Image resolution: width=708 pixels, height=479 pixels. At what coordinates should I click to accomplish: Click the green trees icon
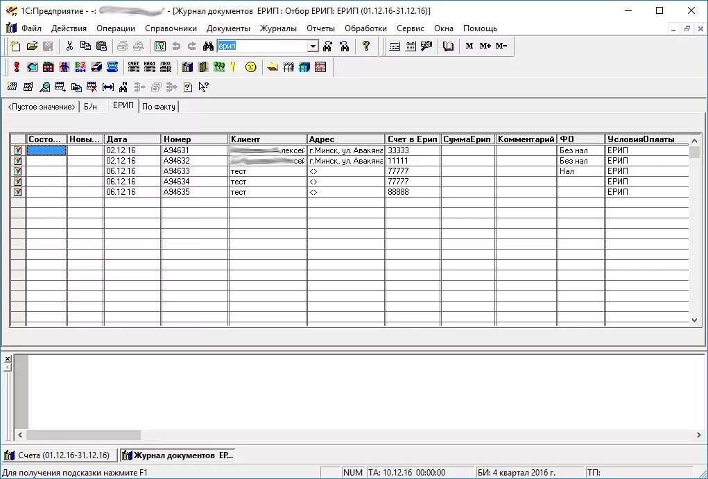219,67
